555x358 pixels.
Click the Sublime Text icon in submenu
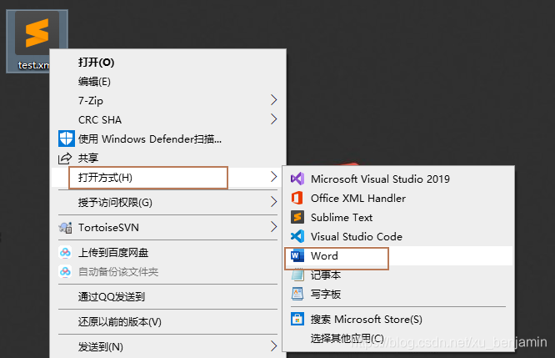click(297, 217)
